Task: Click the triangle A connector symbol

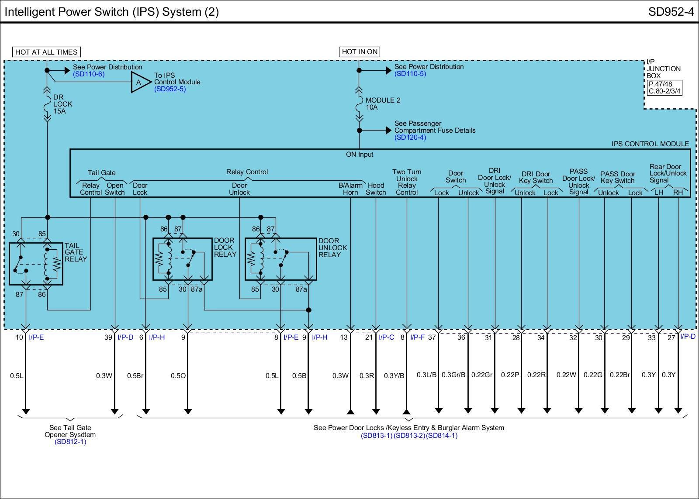Action: (140, 82)
